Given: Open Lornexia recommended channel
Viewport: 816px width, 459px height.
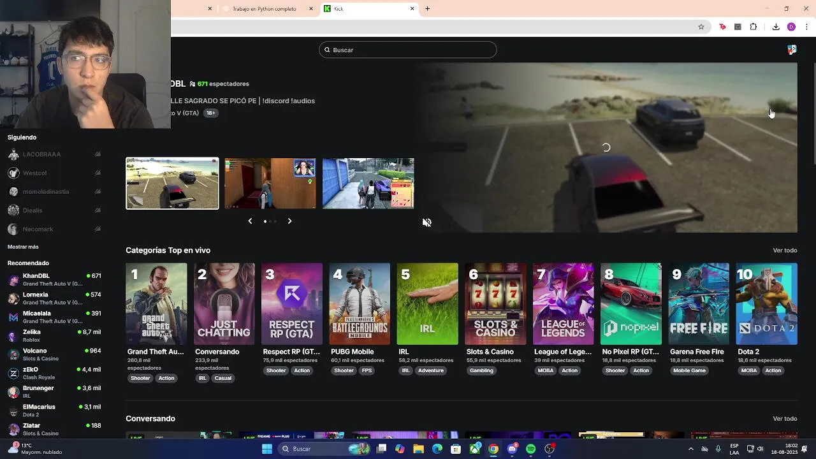Looking at the screenshot, I should [54, 298].
